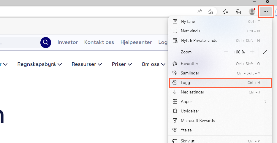277x143 pixels.
Task: Expand the Regnskapsbyrå dropdown menu
Action: (x=39, y=64)
